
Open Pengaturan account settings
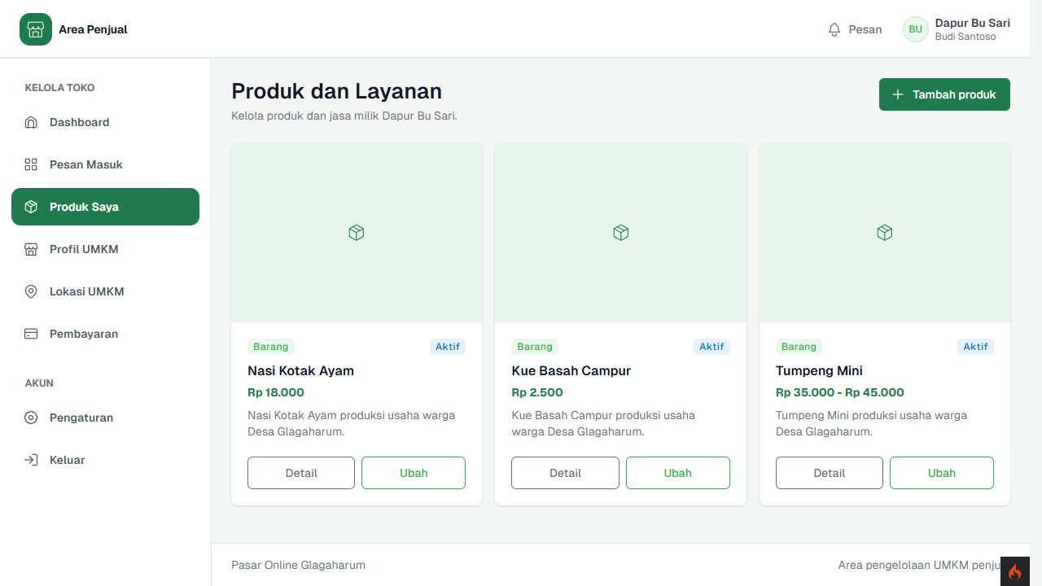point(105,418)
